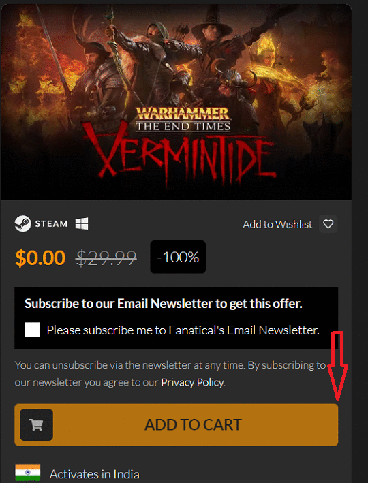Screen dimensions: 368x483
Task: Select the 'Please subscribe me' checkbox label
Action: pos(183,330)
